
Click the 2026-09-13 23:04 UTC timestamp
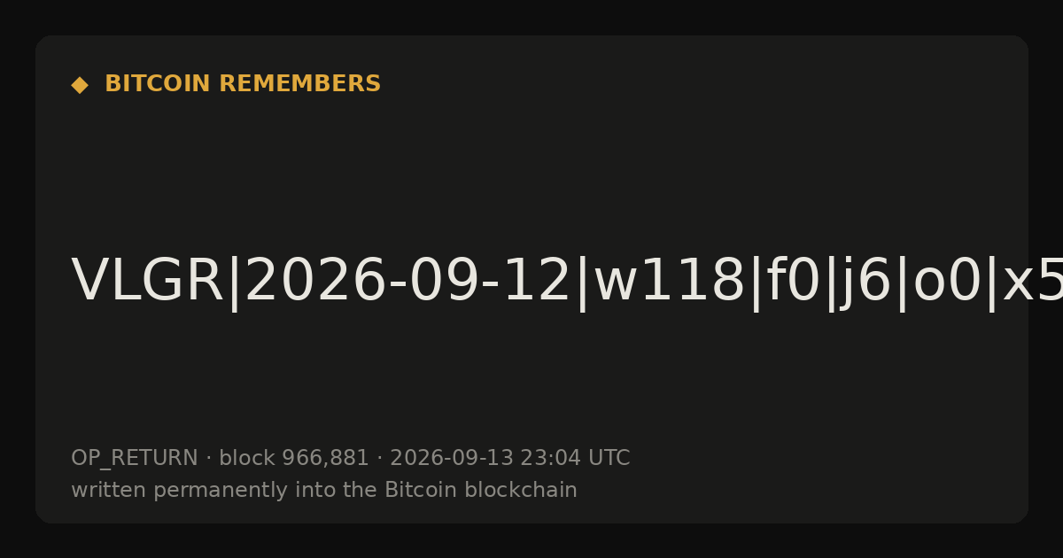pyautogui.click(x=509, y=458)
